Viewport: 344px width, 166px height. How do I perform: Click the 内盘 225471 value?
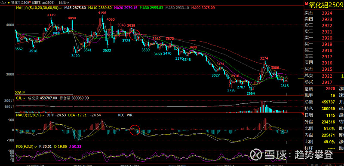click(x=329, y=135)
